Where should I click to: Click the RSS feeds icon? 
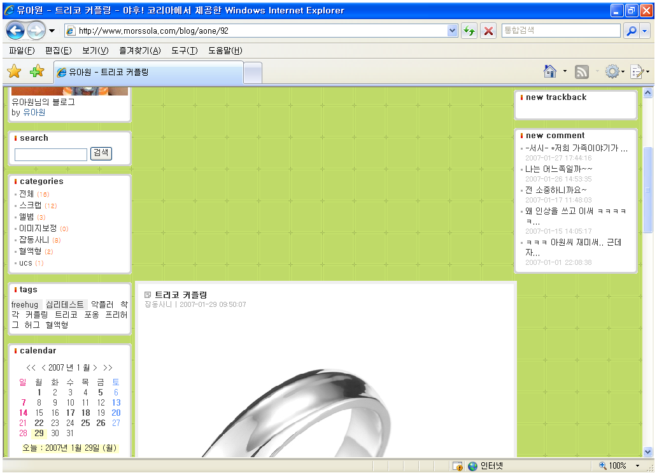(582, 72)
